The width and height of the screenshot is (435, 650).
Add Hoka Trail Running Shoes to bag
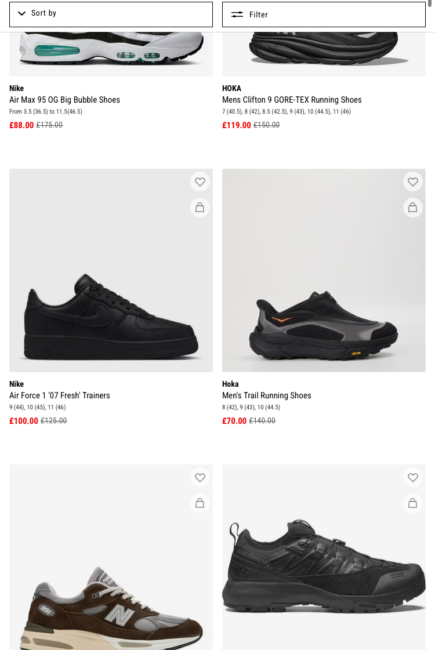[x=413, y=208]
